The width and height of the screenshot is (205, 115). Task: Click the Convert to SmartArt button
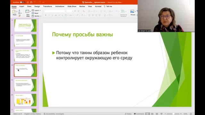tap(123, 13)
